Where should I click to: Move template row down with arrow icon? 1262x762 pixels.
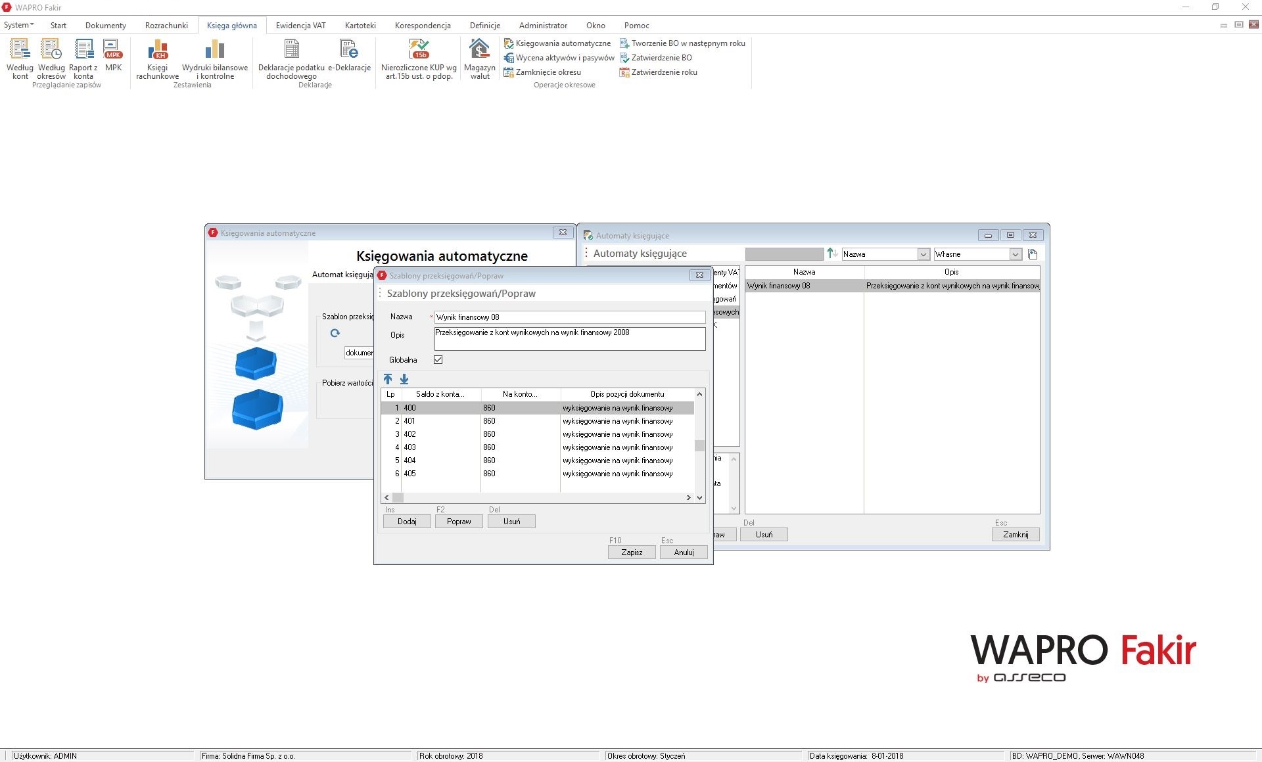click(404, 379)
